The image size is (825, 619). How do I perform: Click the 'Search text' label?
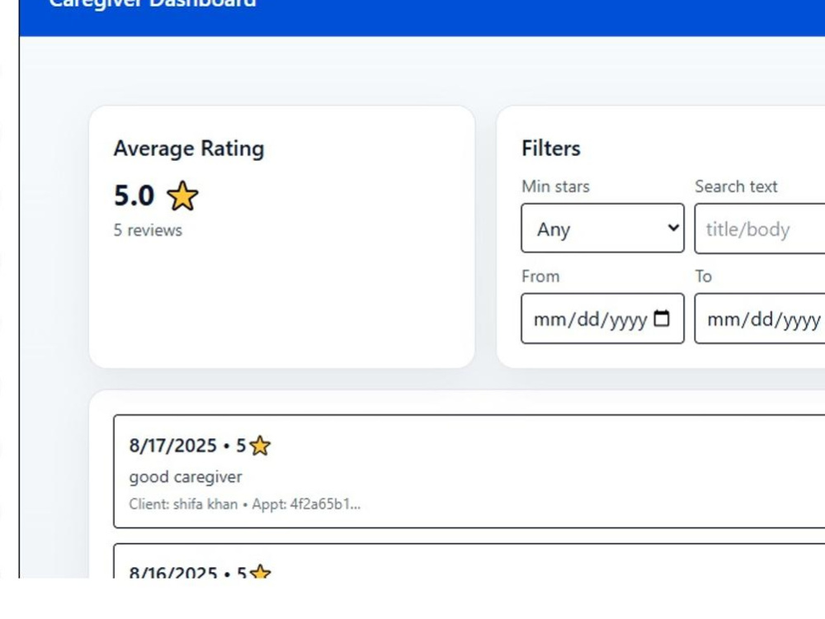pyautogui.click(x=736, y=187)
